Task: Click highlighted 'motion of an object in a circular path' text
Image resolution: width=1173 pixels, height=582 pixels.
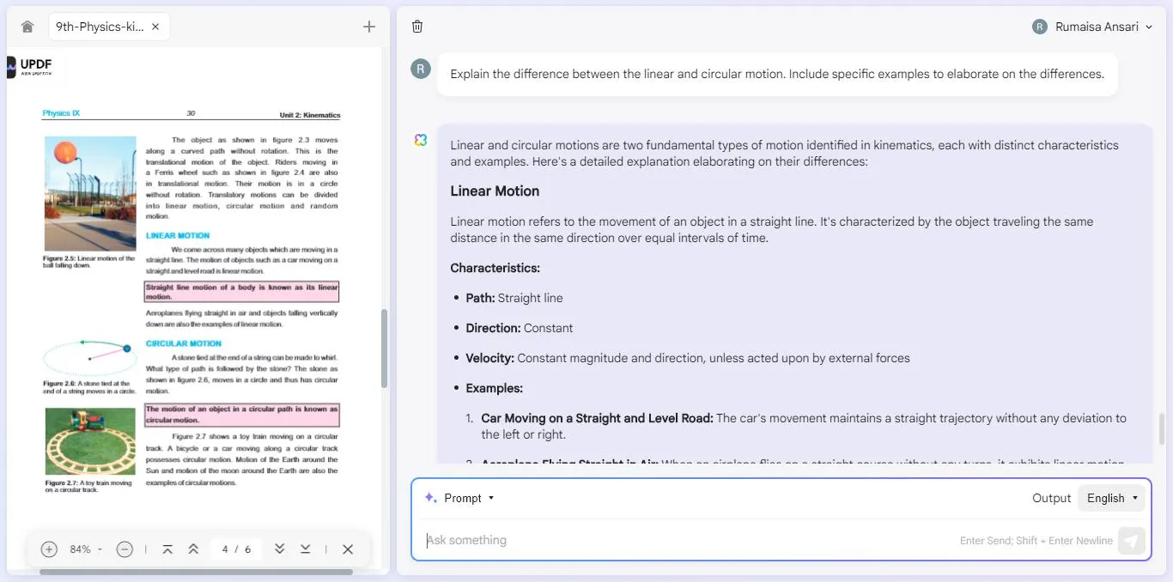Action: click(x=242, y=415)
